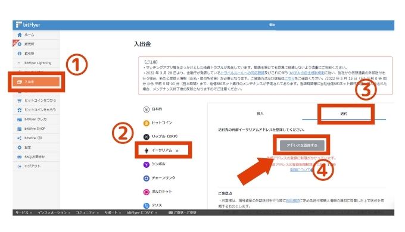Expand the サービス footer menu
Screen dimensions: 405x232
point(23,212)
